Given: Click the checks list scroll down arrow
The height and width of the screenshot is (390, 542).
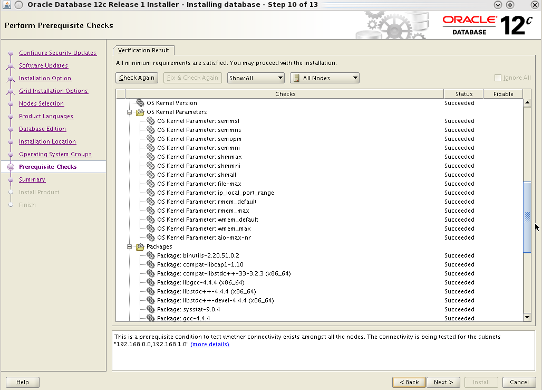Looking at the screenshot, I should click(x=527, y=317).
